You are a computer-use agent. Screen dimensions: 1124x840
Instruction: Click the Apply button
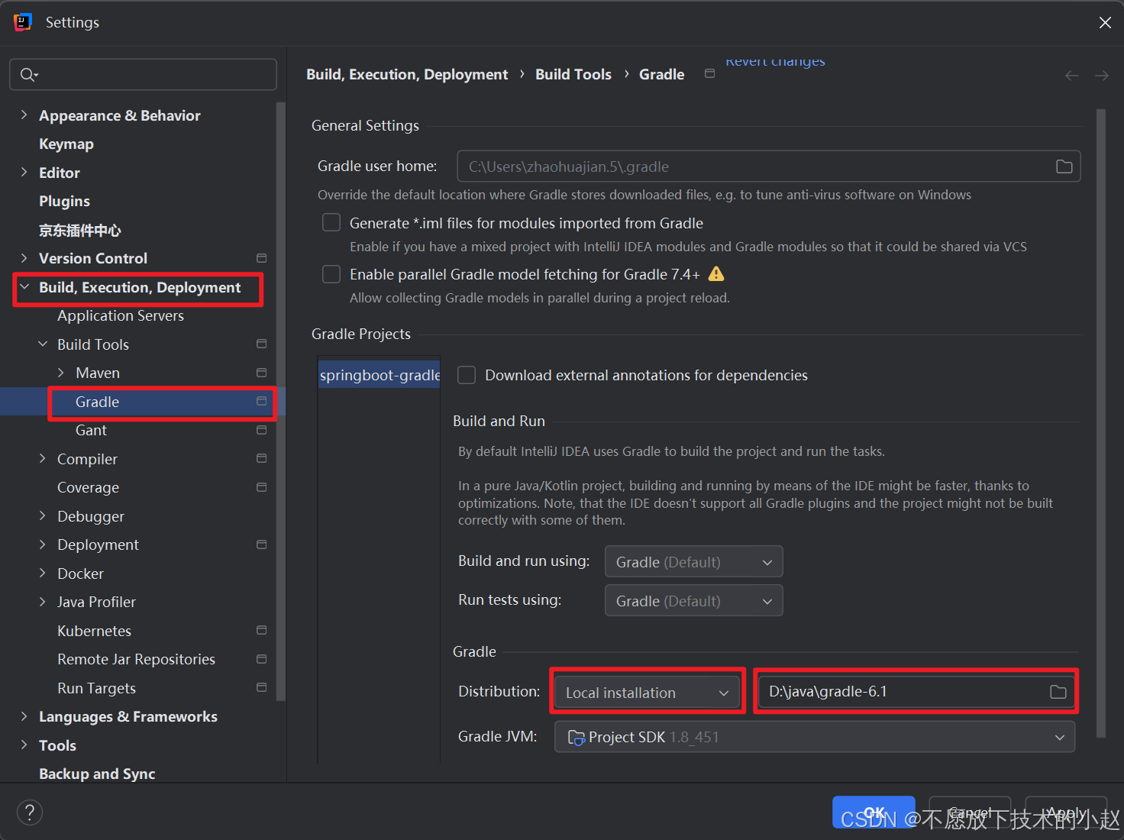click(x=1066, y=813)
